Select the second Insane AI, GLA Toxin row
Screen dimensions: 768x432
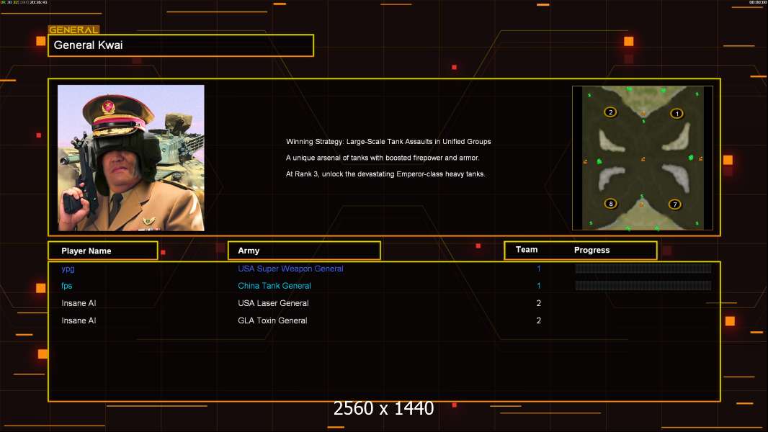click(384, 320)
